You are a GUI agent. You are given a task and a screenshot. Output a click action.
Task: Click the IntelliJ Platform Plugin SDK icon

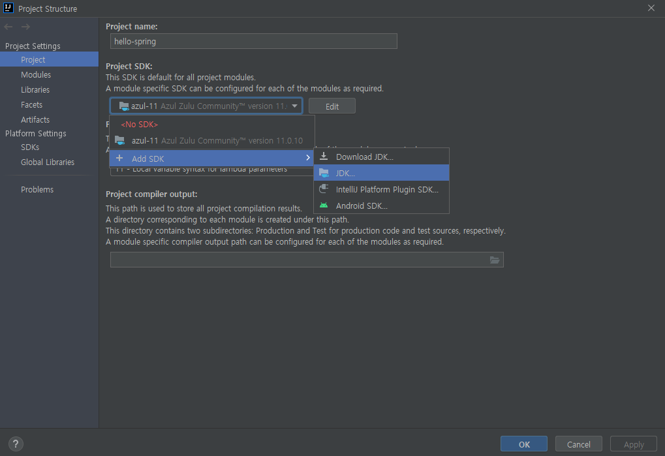coord(324,189)
